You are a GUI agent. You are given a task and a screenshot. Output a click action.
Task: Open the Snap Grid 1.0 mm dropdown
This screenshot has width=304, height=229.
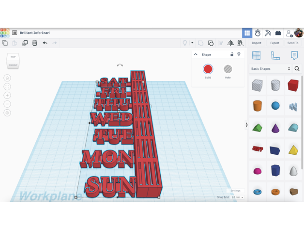click(x=237, y=197)
